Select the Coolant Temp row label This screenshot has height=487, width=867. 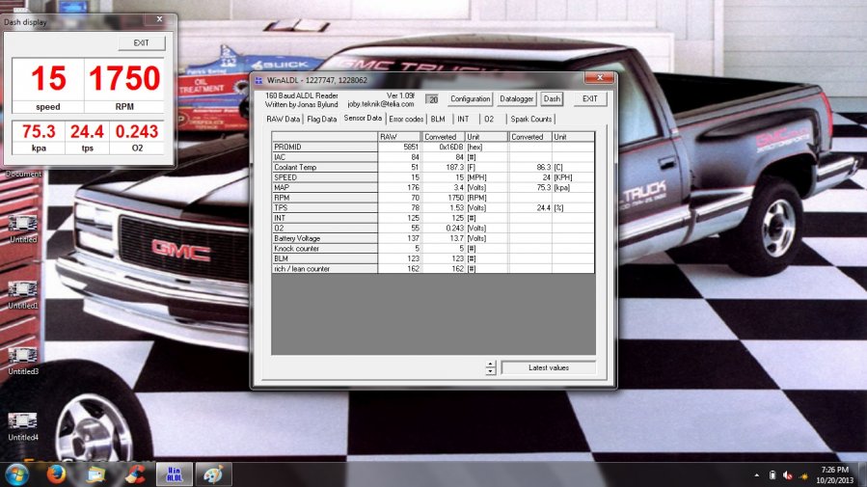tap(325, 167)
